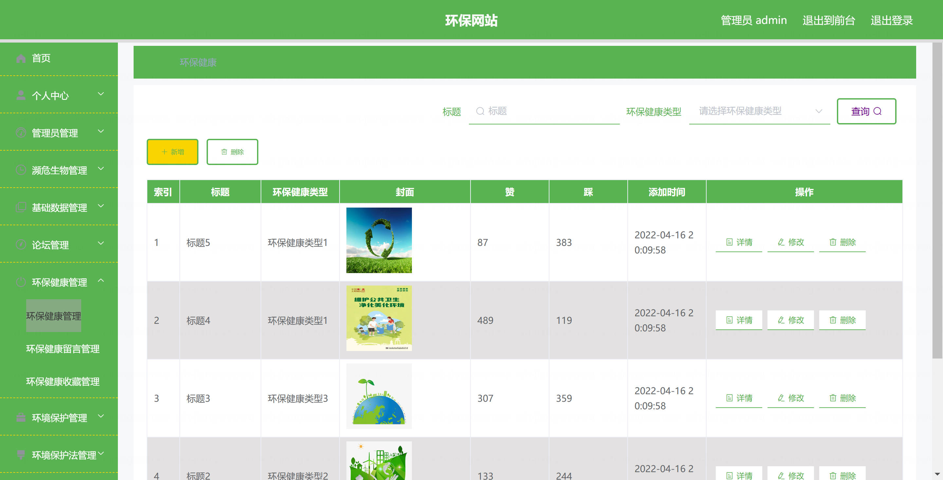Open the 首页 sidebar item

(x=59, y=58)
